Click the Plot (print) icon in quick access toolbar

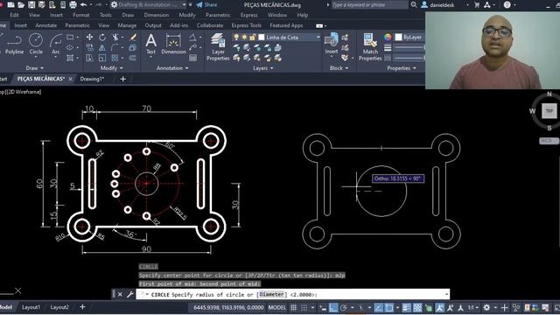point(73,4)
